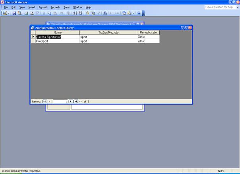Sort records ascending with A-Z icon
The image size is (240, 174).
[x=75, y=13]
